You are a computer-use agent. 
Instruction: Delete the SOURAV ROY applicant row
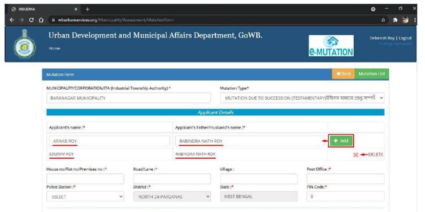[356, 155]
